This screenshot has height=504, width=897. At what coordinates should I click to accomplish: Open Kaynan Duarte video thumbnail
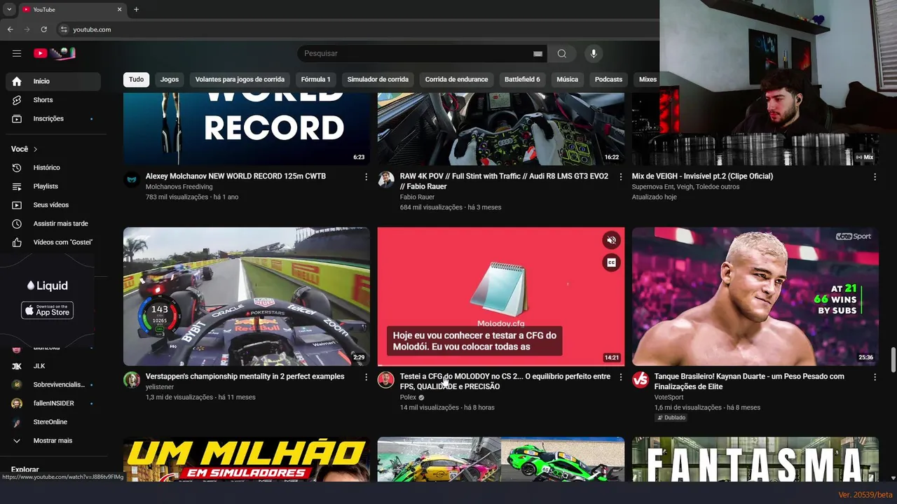pyautogui.click(x=755, y=296)
